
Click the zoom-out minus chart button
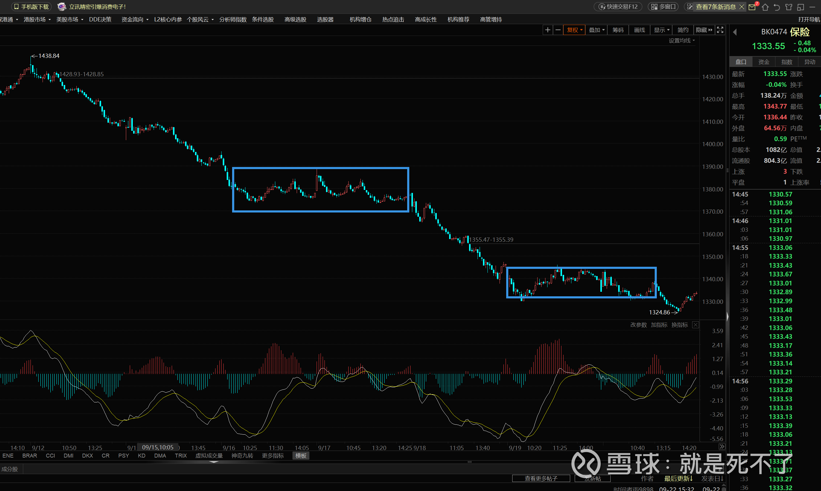pos(558,30)
